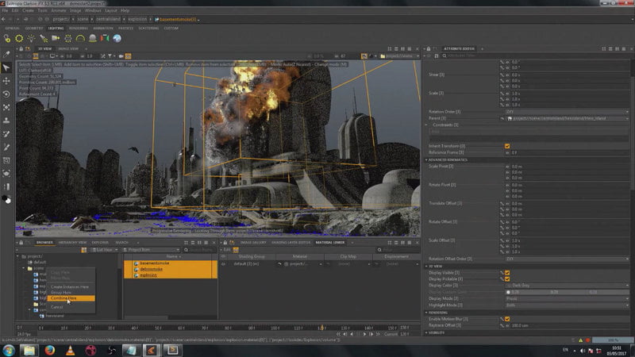635x357 pixels.
Task: Click the orange view mode icon in Browser toolbar
Action: (x=84, y=250)
